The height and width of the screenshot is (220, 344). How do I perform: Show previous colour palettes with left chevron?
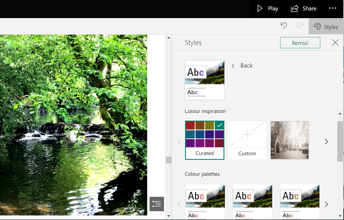(x=179, y=204)
